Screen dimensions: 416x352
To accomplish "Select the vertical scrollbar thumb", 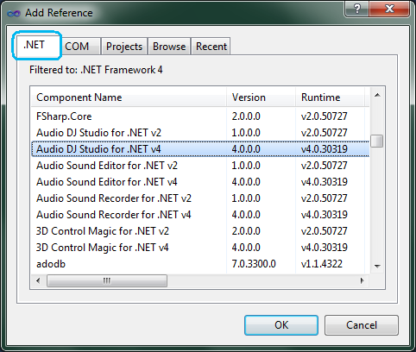I will coord(377,141).
